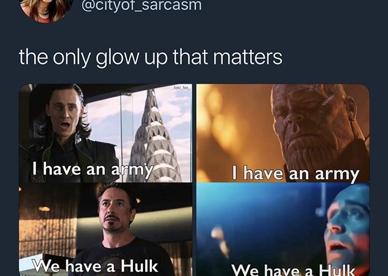Select the tweet text 'the only glow up that matters'
Image resolution: width=388 pixels, height=276 pixels.
click(x=150, y=57)
